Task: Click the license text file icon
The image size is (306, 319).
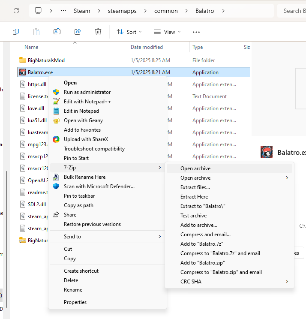Action: point(23,96)
